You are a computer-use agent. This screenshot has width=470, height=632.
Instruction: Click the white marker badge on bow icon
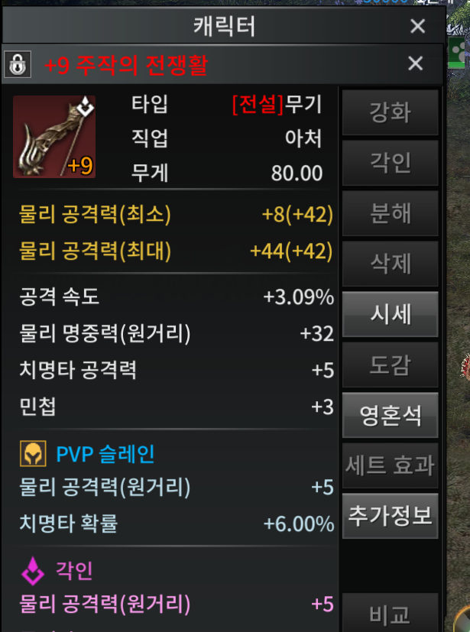point(86,107)
